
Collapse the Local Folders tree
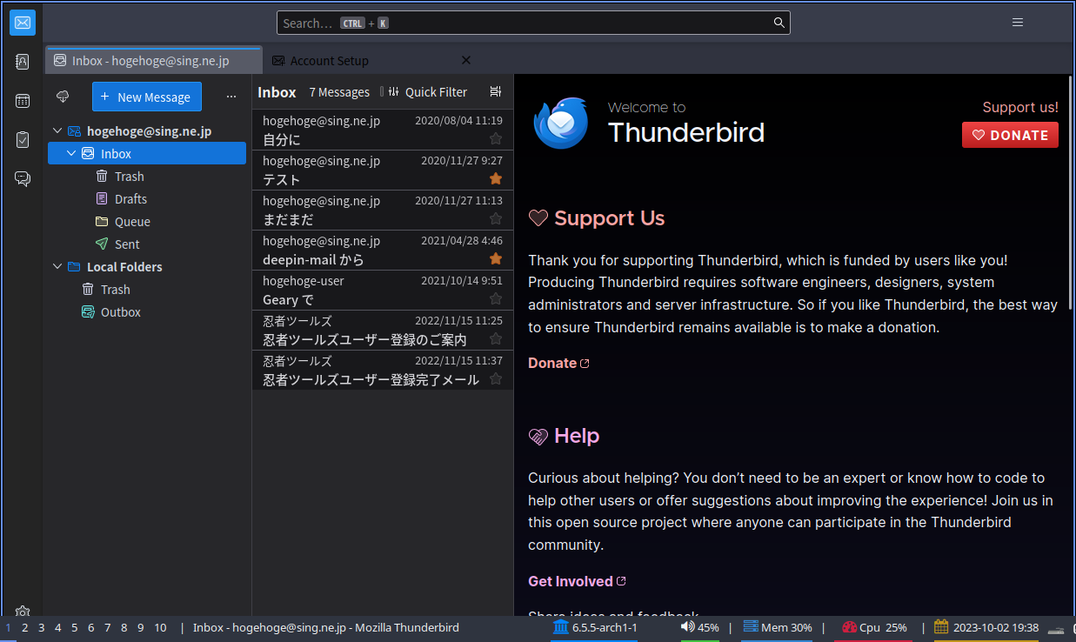pos(57,267)
